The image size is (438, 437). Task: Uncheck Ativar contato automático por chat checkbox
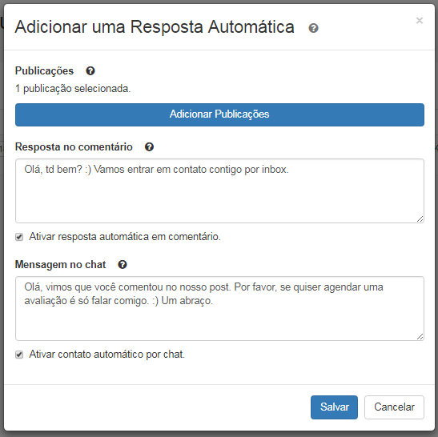[x=19, y=355]
